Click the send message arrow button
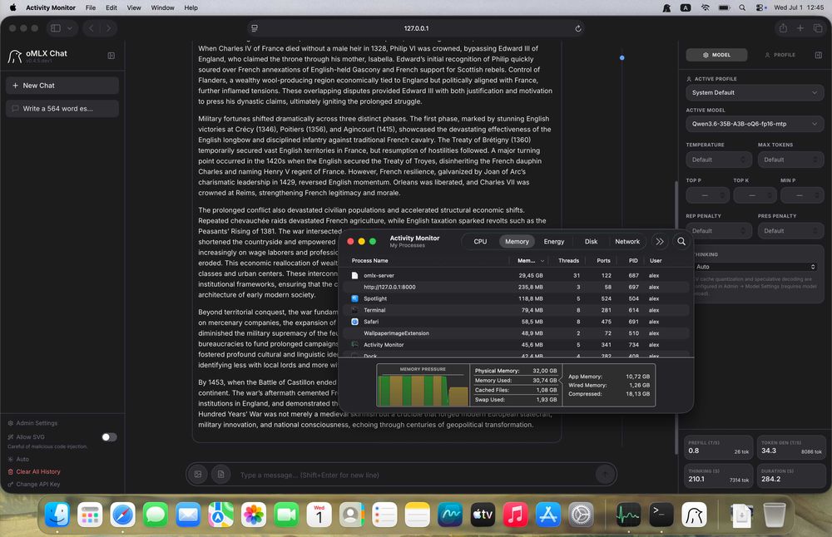Viewport: 832px width, 537px height. (605, 475)
